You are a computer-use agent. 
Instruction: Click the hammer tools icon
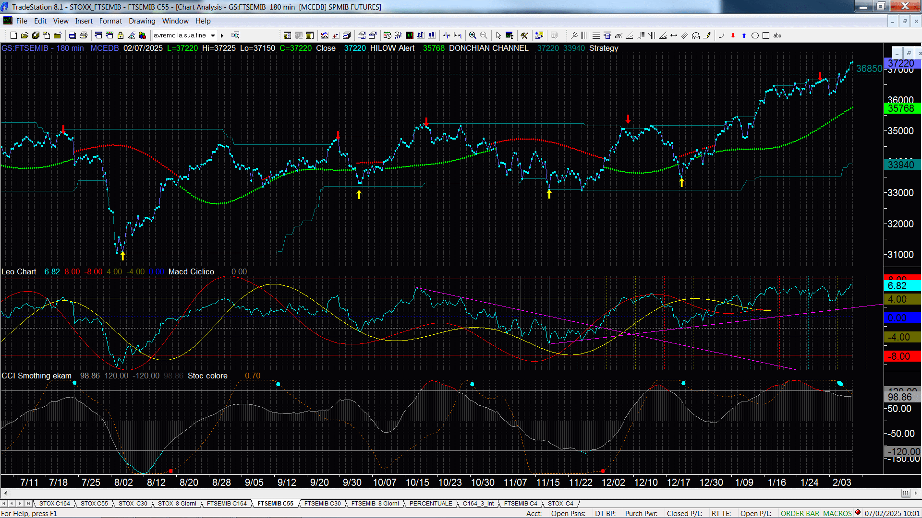tap(524, 35)
